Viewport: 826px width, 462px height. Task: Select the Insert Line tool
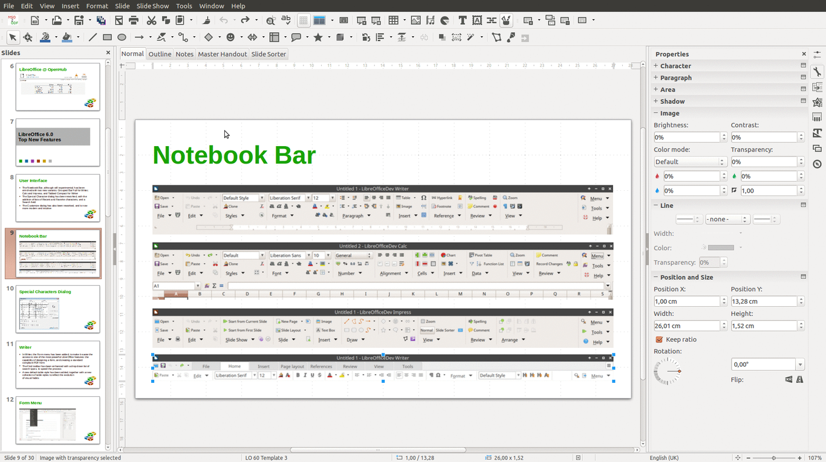point(93,37)
